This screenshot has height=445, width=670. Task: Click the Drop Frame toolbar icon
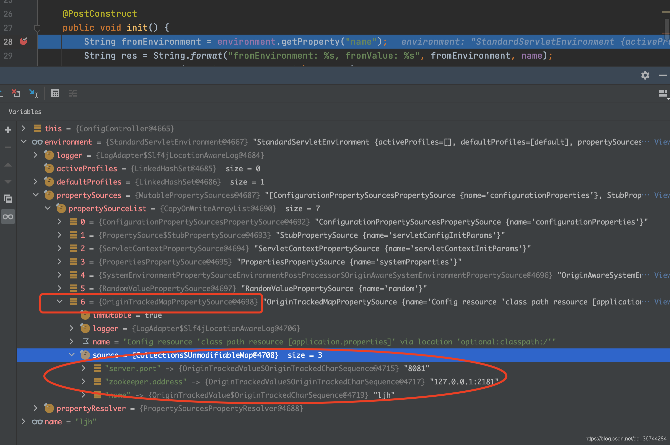(x=16, y=93)
